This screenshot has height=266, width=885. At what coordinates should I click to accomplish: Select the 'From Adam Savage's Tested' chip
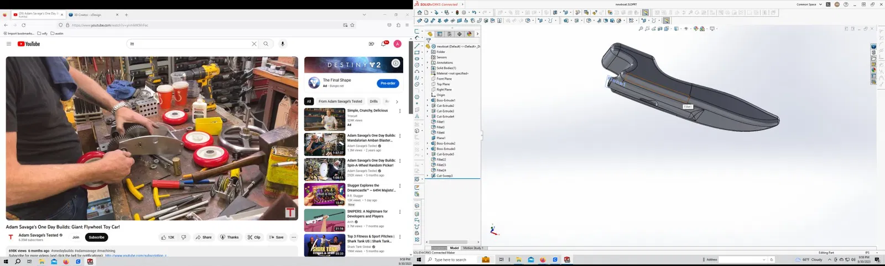pyautogui.click(x=340, y=102)
